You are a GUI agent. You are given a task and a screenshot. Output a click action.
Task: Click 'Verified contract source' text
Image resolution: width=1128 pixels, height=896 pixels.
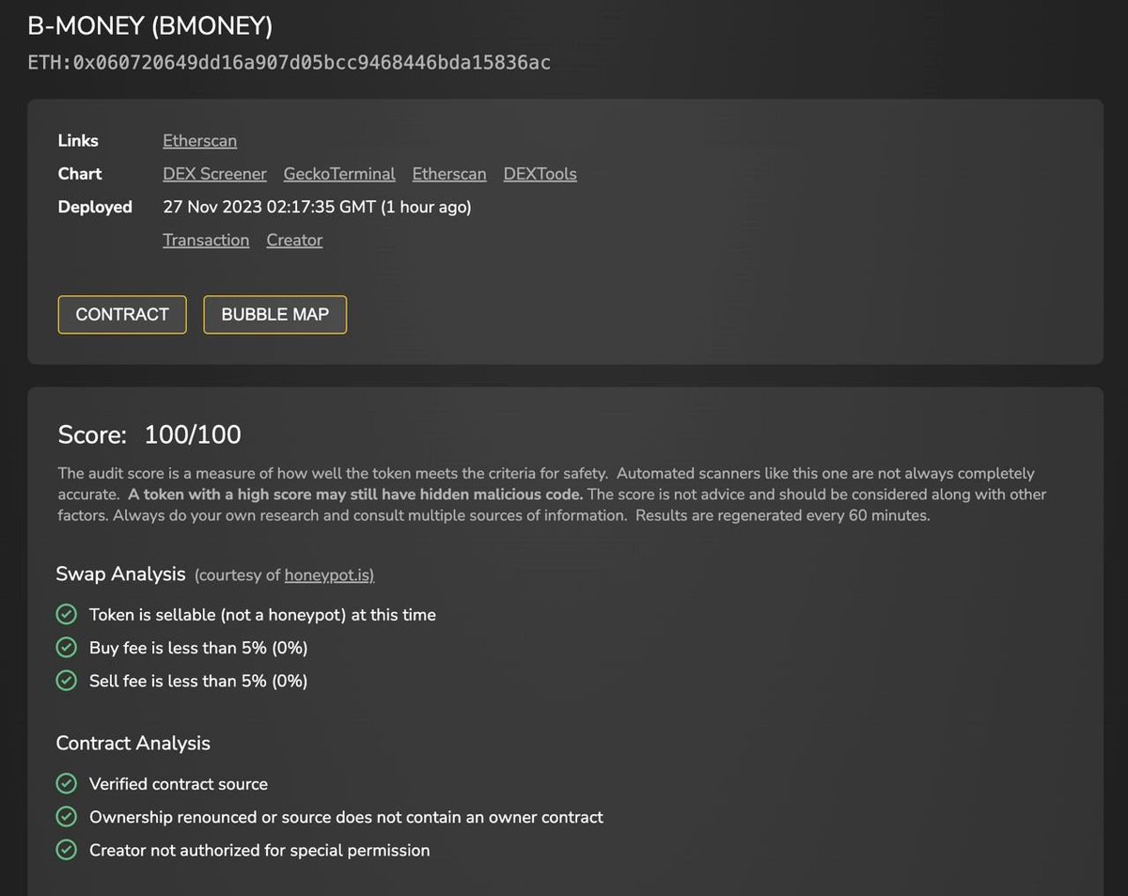[179, 784]
